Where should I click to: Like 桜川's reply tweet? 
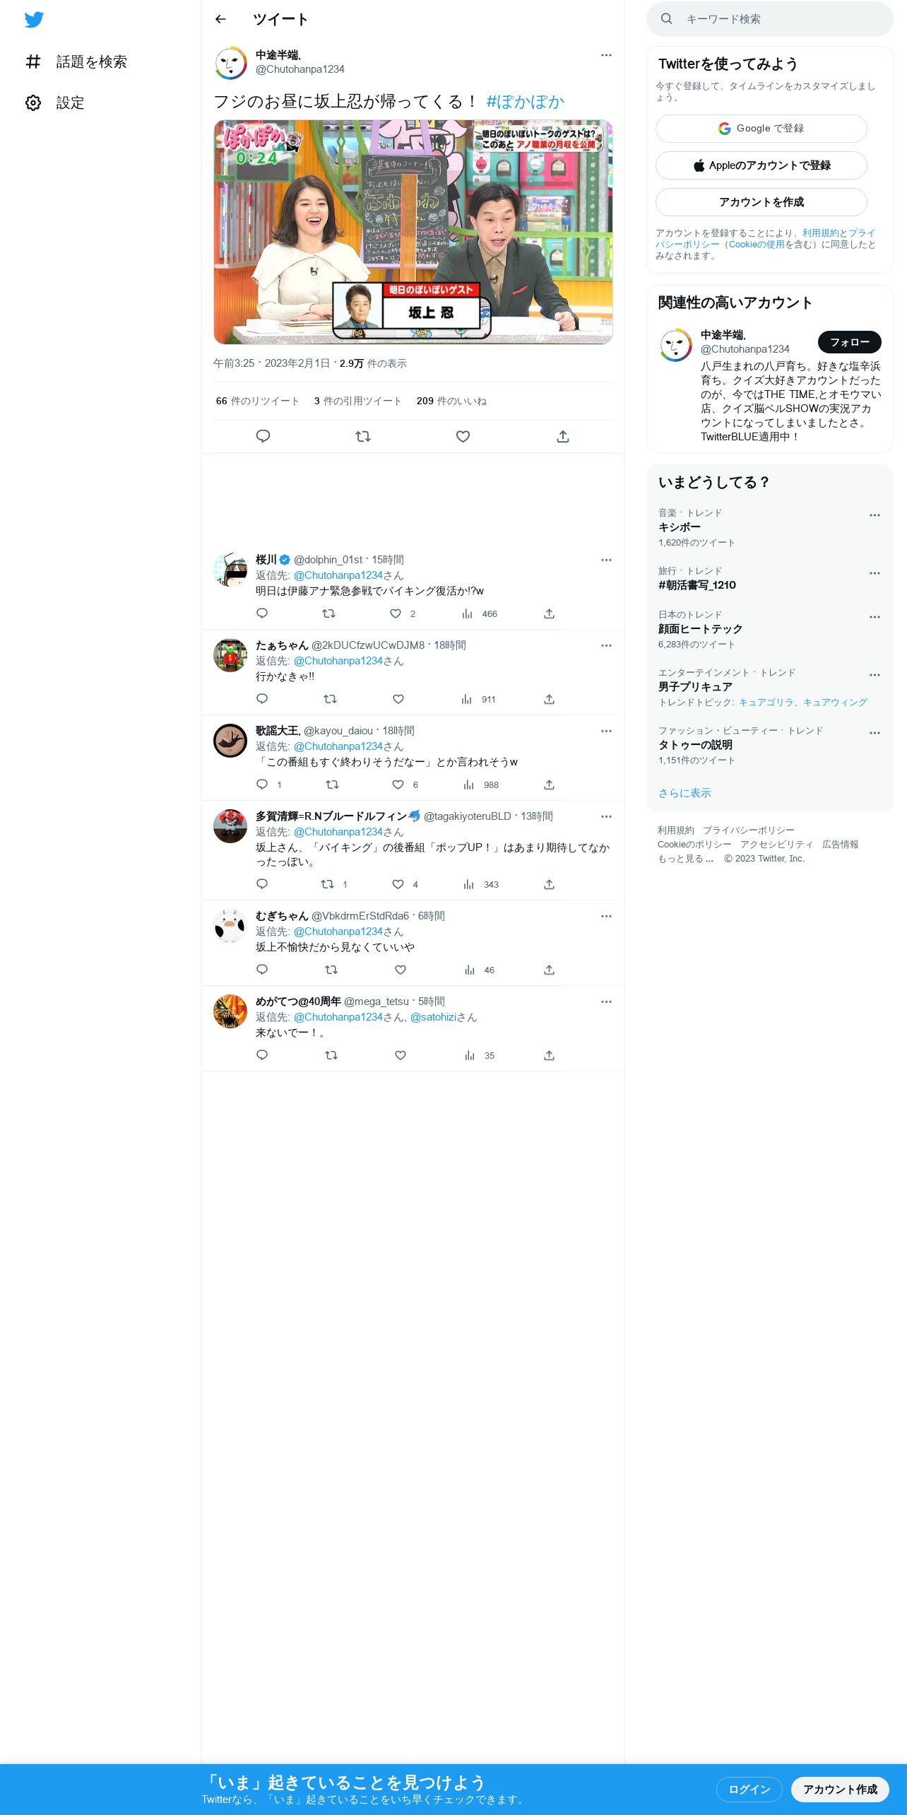(396, 613)
